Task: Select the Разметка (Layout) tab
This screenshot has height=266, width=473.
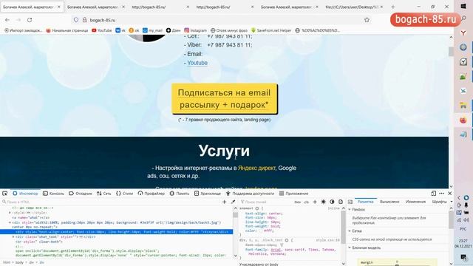Action: (365, 202)
